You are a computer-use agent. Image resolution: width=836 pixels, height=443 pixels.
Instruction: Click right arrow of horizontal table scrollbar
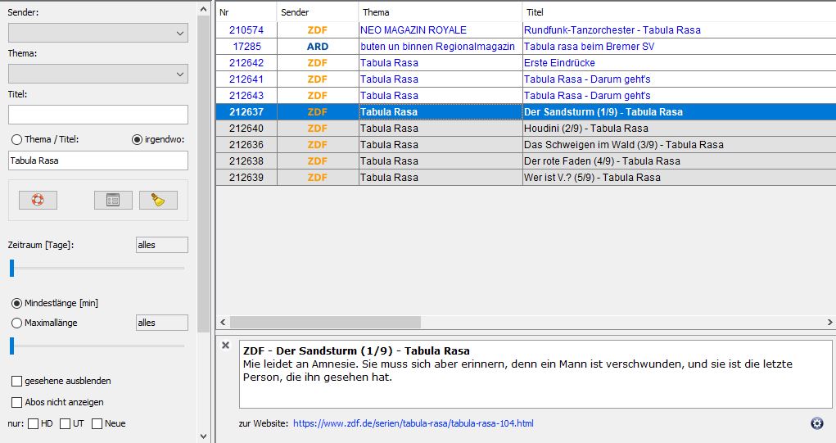pyautogui.click(x=829, y=323)
